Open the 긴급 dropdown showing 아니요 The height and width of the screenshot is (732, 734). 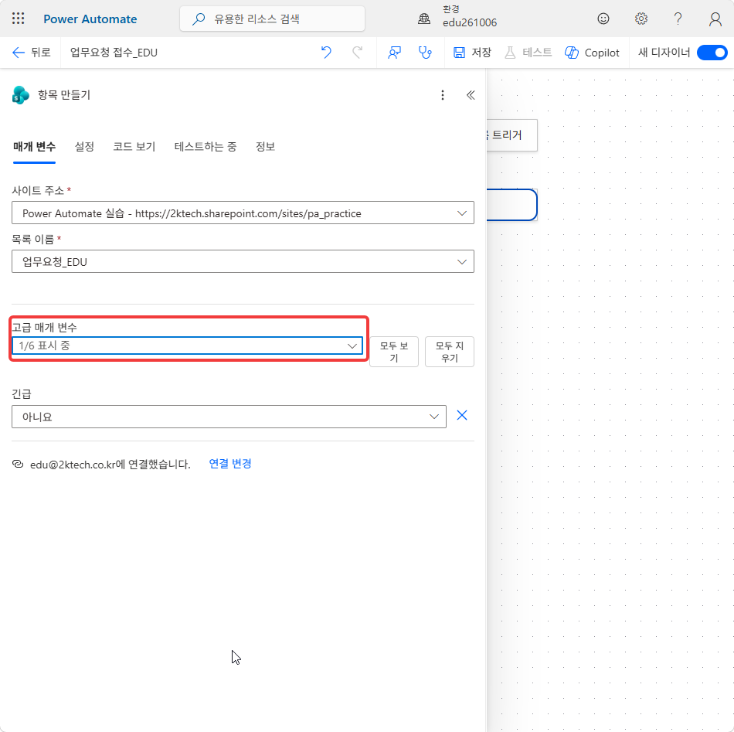tap(229, 417)
